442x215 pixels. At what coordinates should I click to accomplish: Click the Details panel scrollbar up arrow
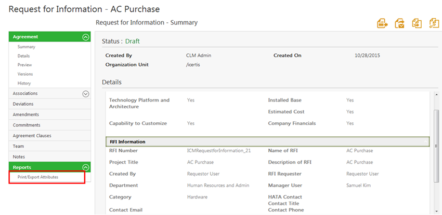pyautogui.click(x=436, y=95)
